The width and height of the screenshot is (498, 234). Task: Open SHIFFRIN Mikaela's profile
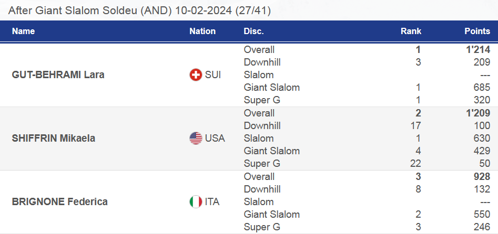tap(54, 139)
